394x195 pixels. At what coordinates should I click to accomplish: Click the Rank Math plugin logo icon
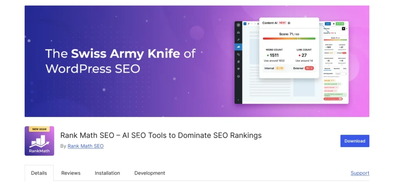(x=39, y=141)
